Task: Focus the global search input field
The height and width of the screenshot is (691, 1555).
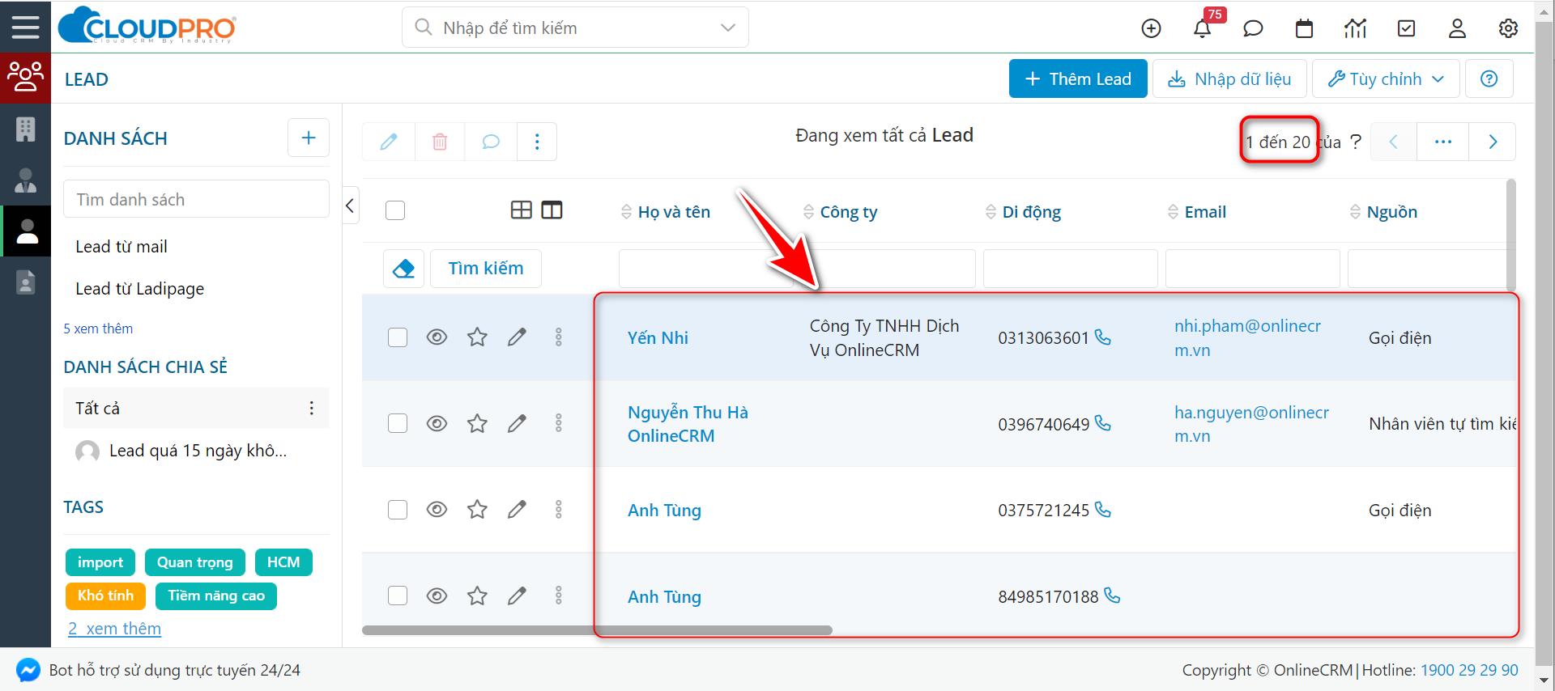Action: tap(575, 28)
